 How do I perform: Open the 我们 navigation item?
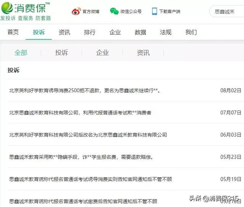coord(191,32)
